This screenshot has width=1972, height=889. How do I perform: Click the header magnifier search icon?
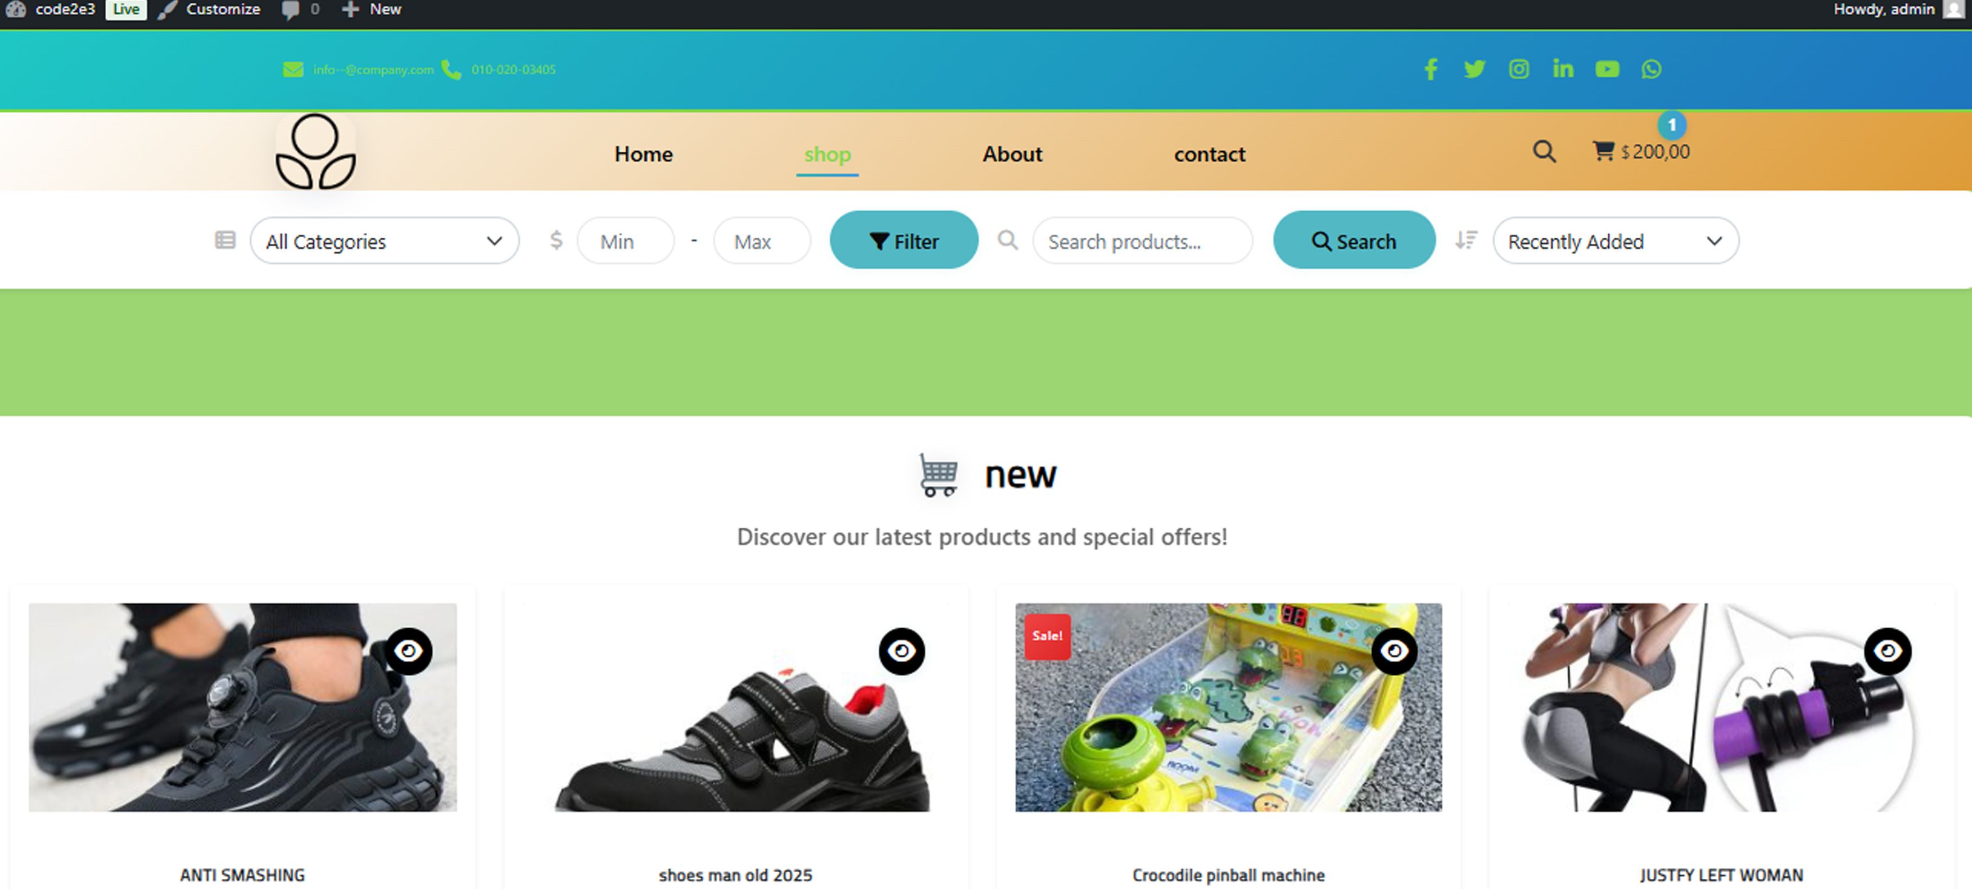pos(1544,152)
